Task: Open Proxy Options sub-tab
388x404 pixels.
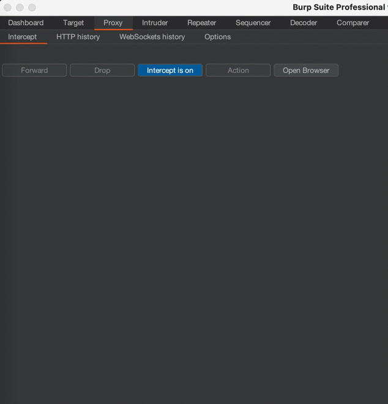Action: click(x=217, y=37)
